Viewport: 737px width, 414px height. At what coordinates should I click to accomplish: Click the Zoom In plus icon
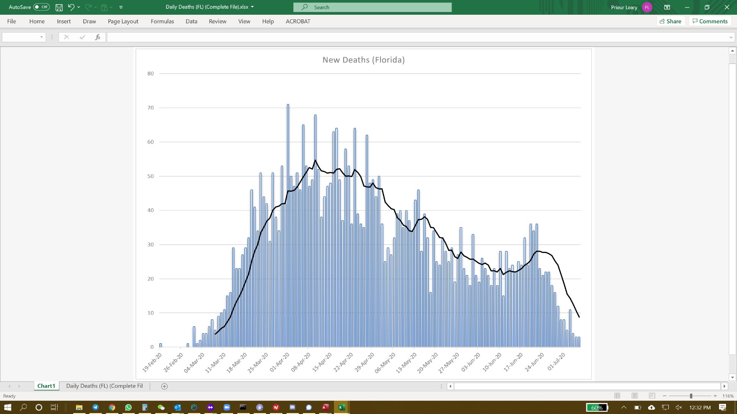click(715, 396)
